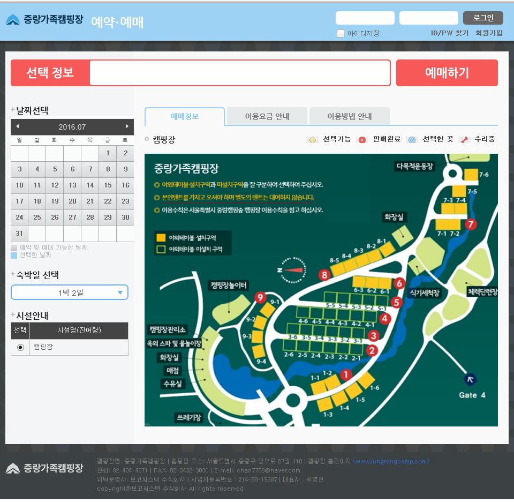Image resolution: width=514 pixels, height=503 pixels.
Task: Switch to the 이용요금 안내 tab
Action: pyautogui.click(x=267, y=116)
